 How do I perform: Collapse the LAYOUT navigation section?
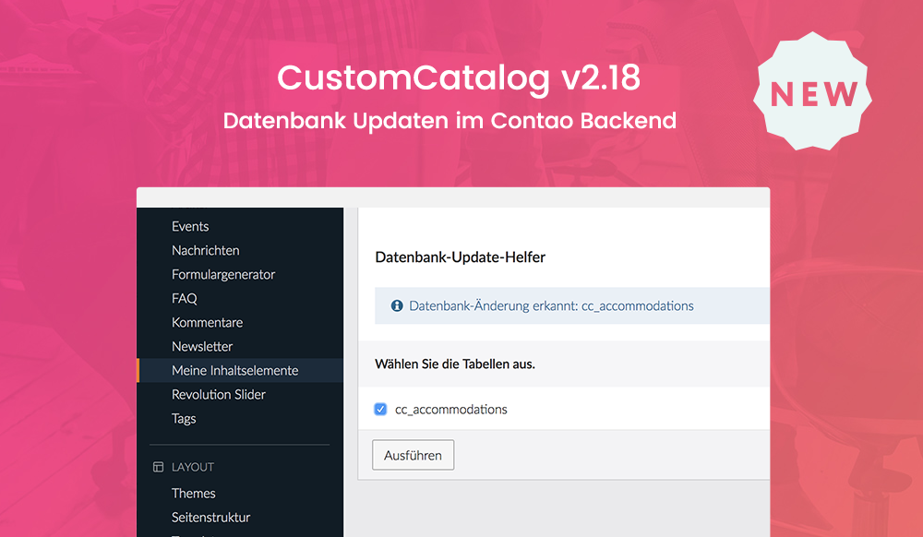[193, 467]
